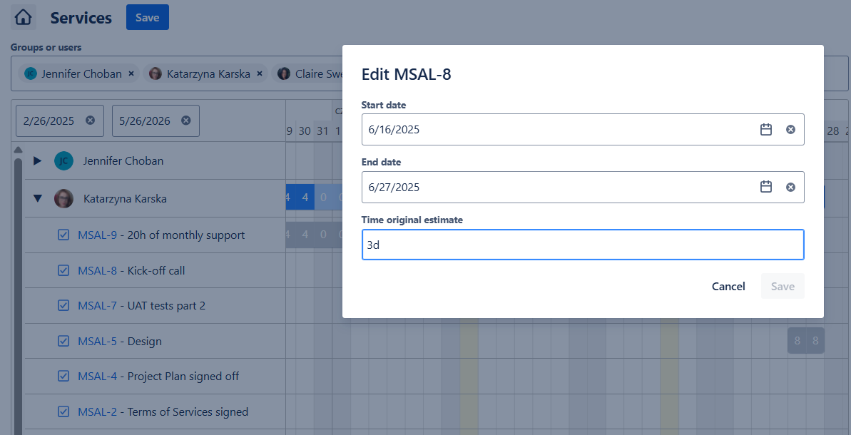The image size is (851, 435).
Task: Open calendar picker for End date
Action: pyautogui.click(x=766, y=187)
